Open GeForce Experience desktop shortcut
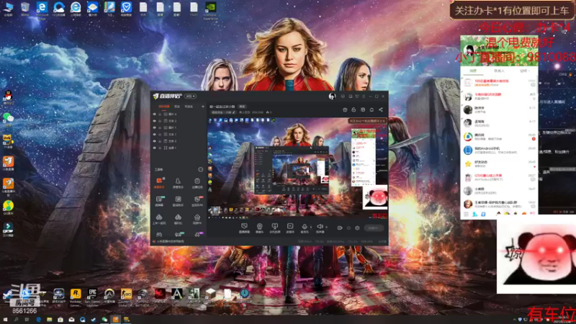 (210, 11)
